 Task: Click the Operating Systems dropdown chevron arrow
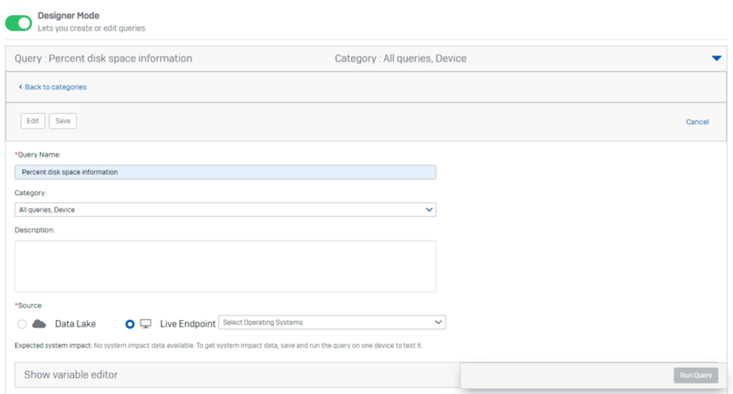(438, 323)
